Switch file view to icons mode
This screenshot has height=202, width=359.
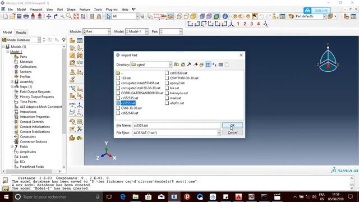214,65
